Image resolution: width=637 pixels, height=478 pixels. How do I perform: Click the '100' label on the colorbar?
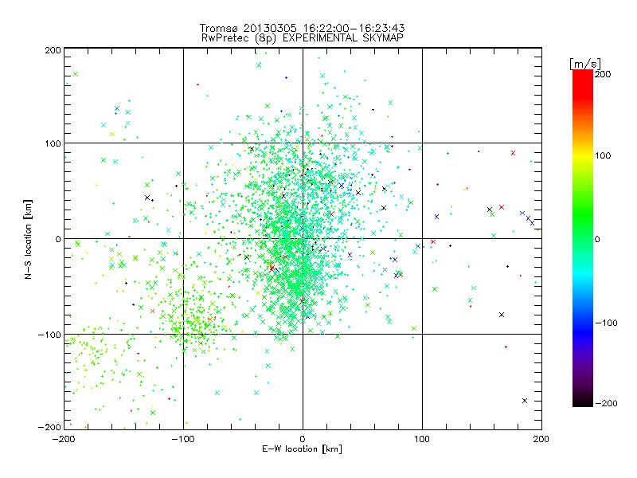click(x=603, y=155)
